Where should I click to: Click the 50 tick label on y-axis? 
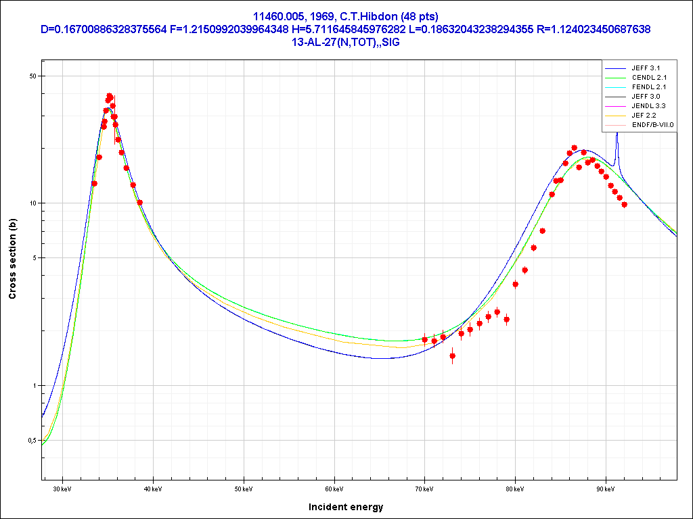(32, 76)
